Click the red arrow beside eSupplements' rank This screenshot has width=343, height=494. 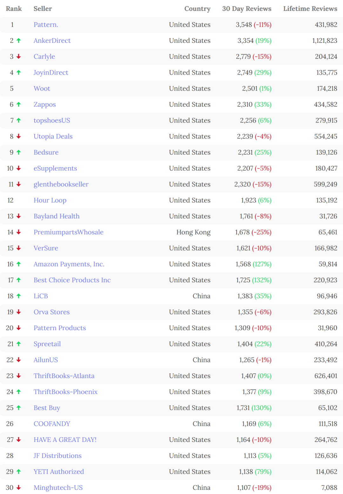18,168
